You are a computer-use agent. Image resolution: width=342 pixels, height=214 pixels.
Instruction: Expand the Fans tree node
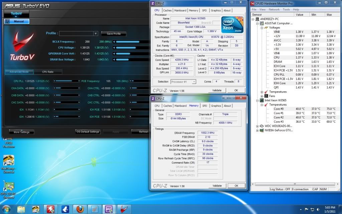point(262,96)
